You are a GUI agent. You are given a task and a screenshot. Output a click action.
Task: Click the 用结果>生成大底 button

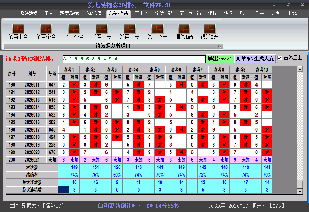255,59
